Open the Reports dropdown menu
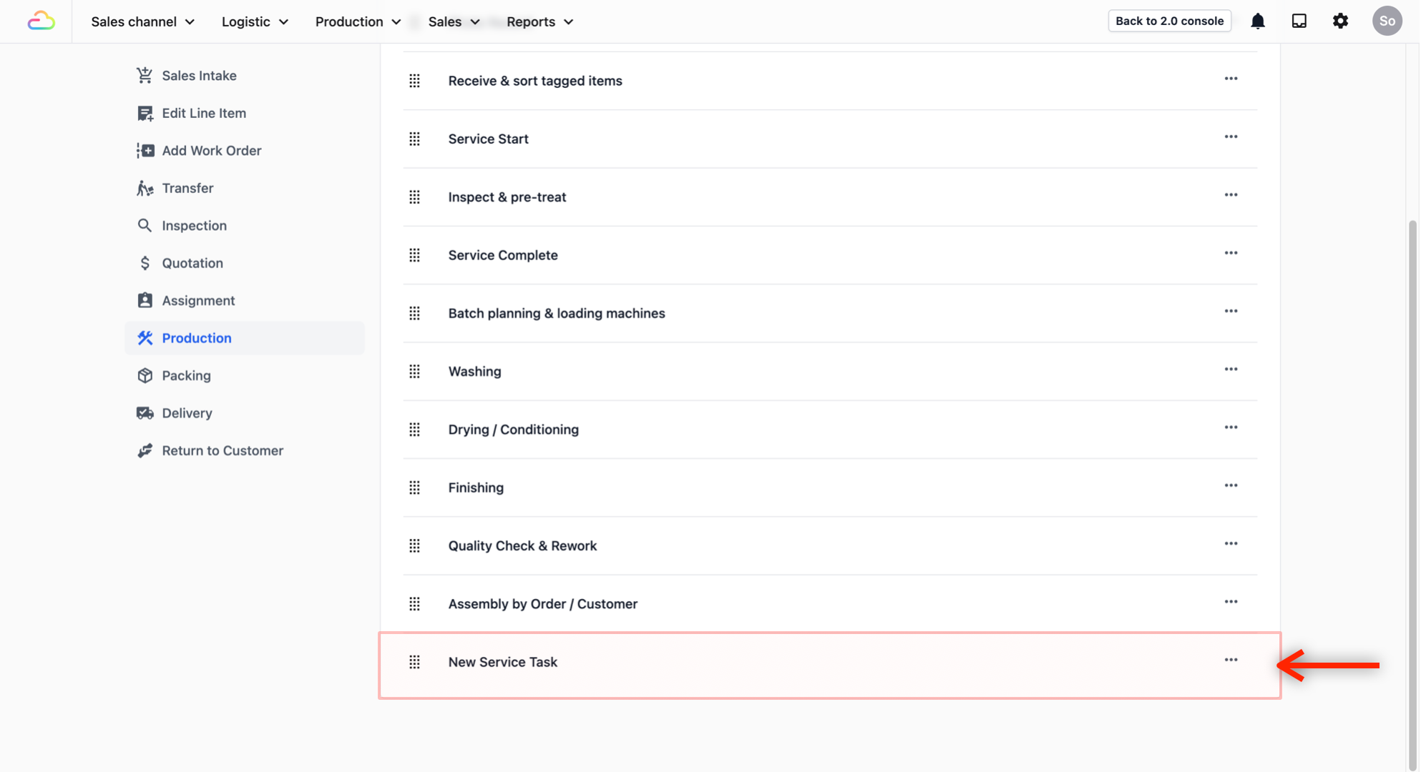 tap(539, 21)
